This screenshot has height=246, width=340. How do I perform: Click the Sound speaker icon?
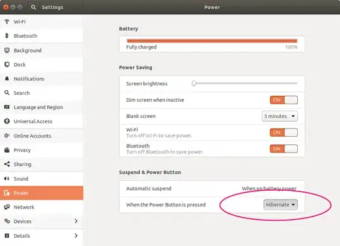7,178
